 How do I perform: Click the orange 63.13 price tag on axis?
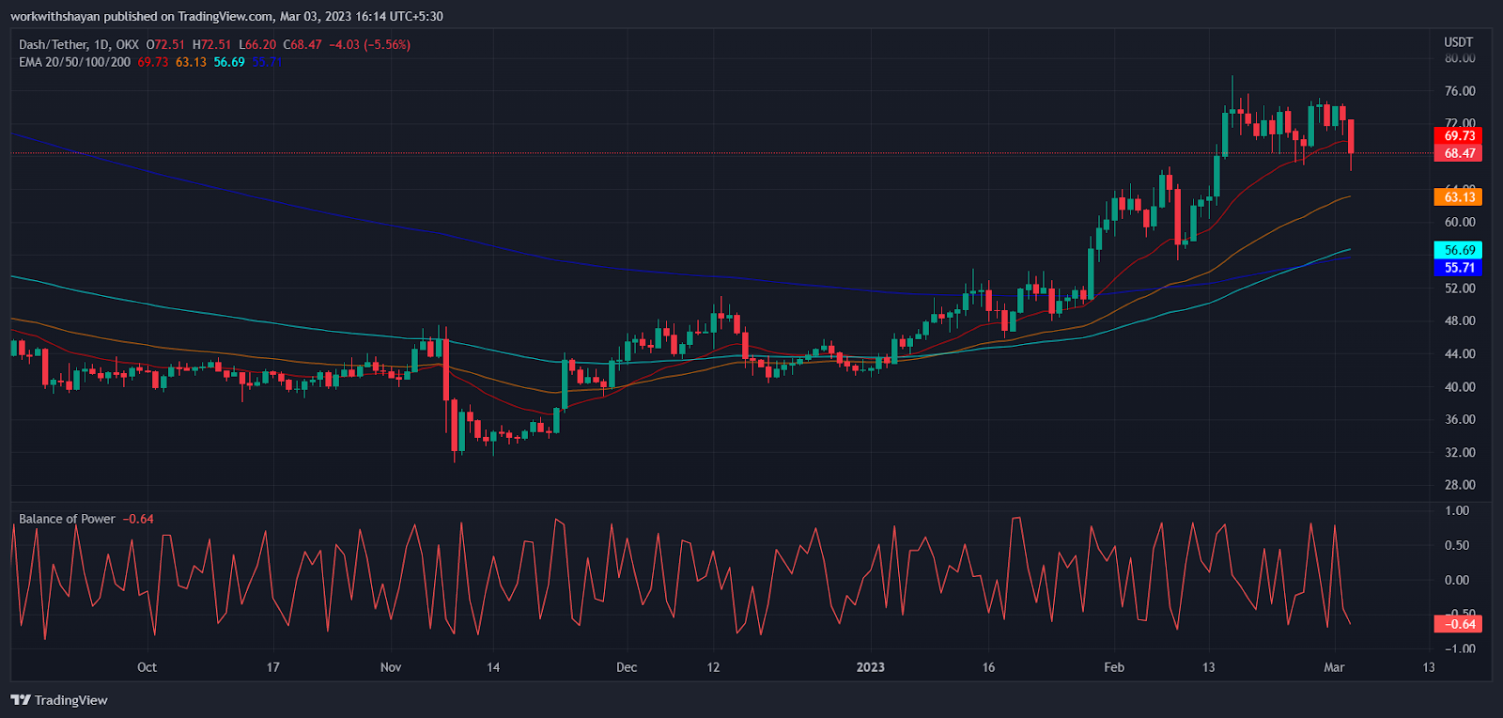click(1458, 196)
